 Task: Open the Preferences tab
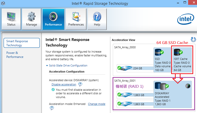pyautogui.click(x=76, y=19)
